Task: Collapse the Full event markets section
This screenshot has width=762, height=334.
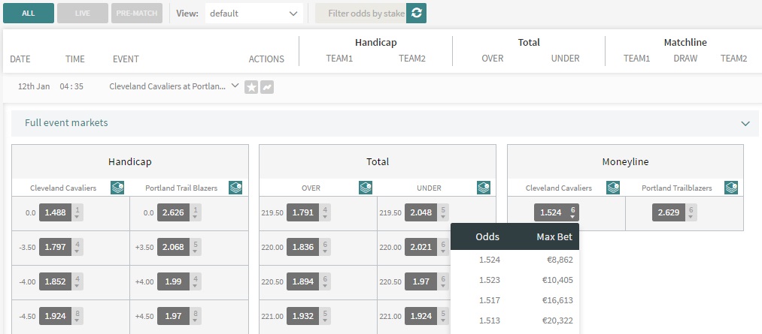Action: [x=745, y=124]
